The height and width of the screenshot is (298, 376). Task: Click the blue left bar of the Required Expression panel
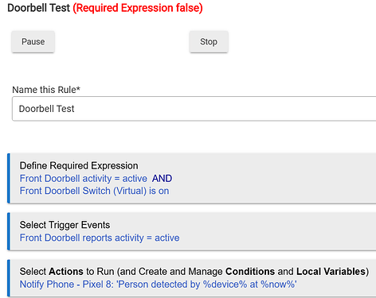click(9, 178)
